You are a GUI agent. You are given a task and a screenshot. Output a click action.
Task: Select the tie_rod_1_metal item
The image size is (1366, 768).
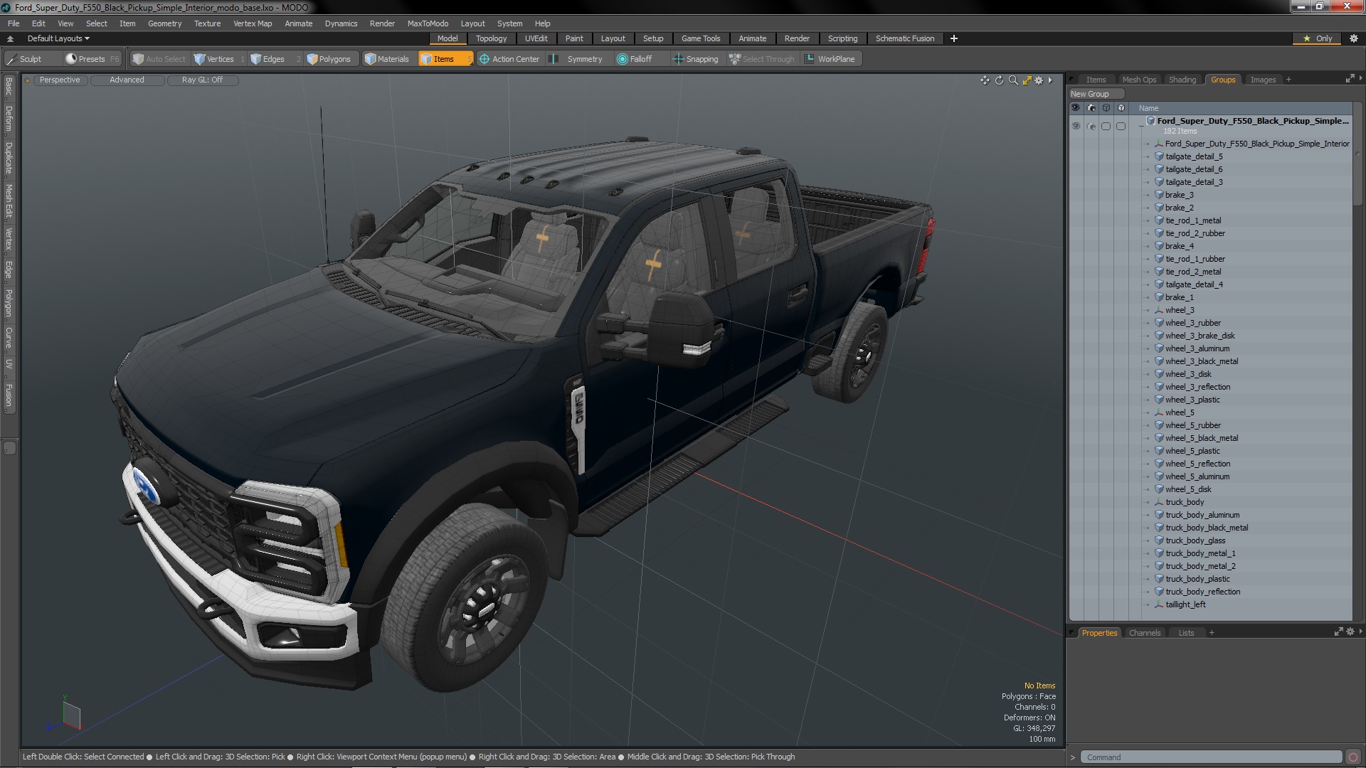pyautogui.click(x=1193, y=220)
